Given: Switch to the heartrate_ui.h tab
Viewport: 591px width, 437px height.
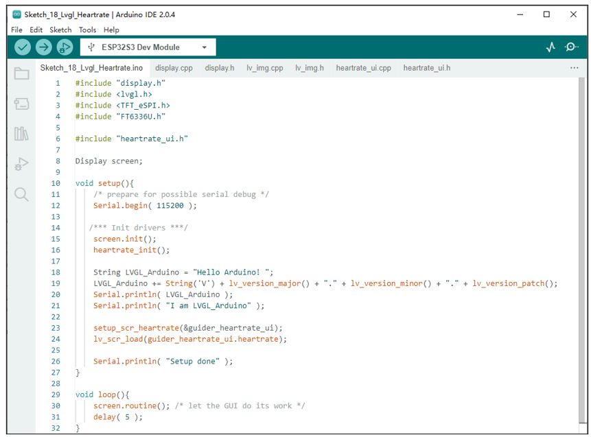Looking at the screenshot, I should point(427,68).
